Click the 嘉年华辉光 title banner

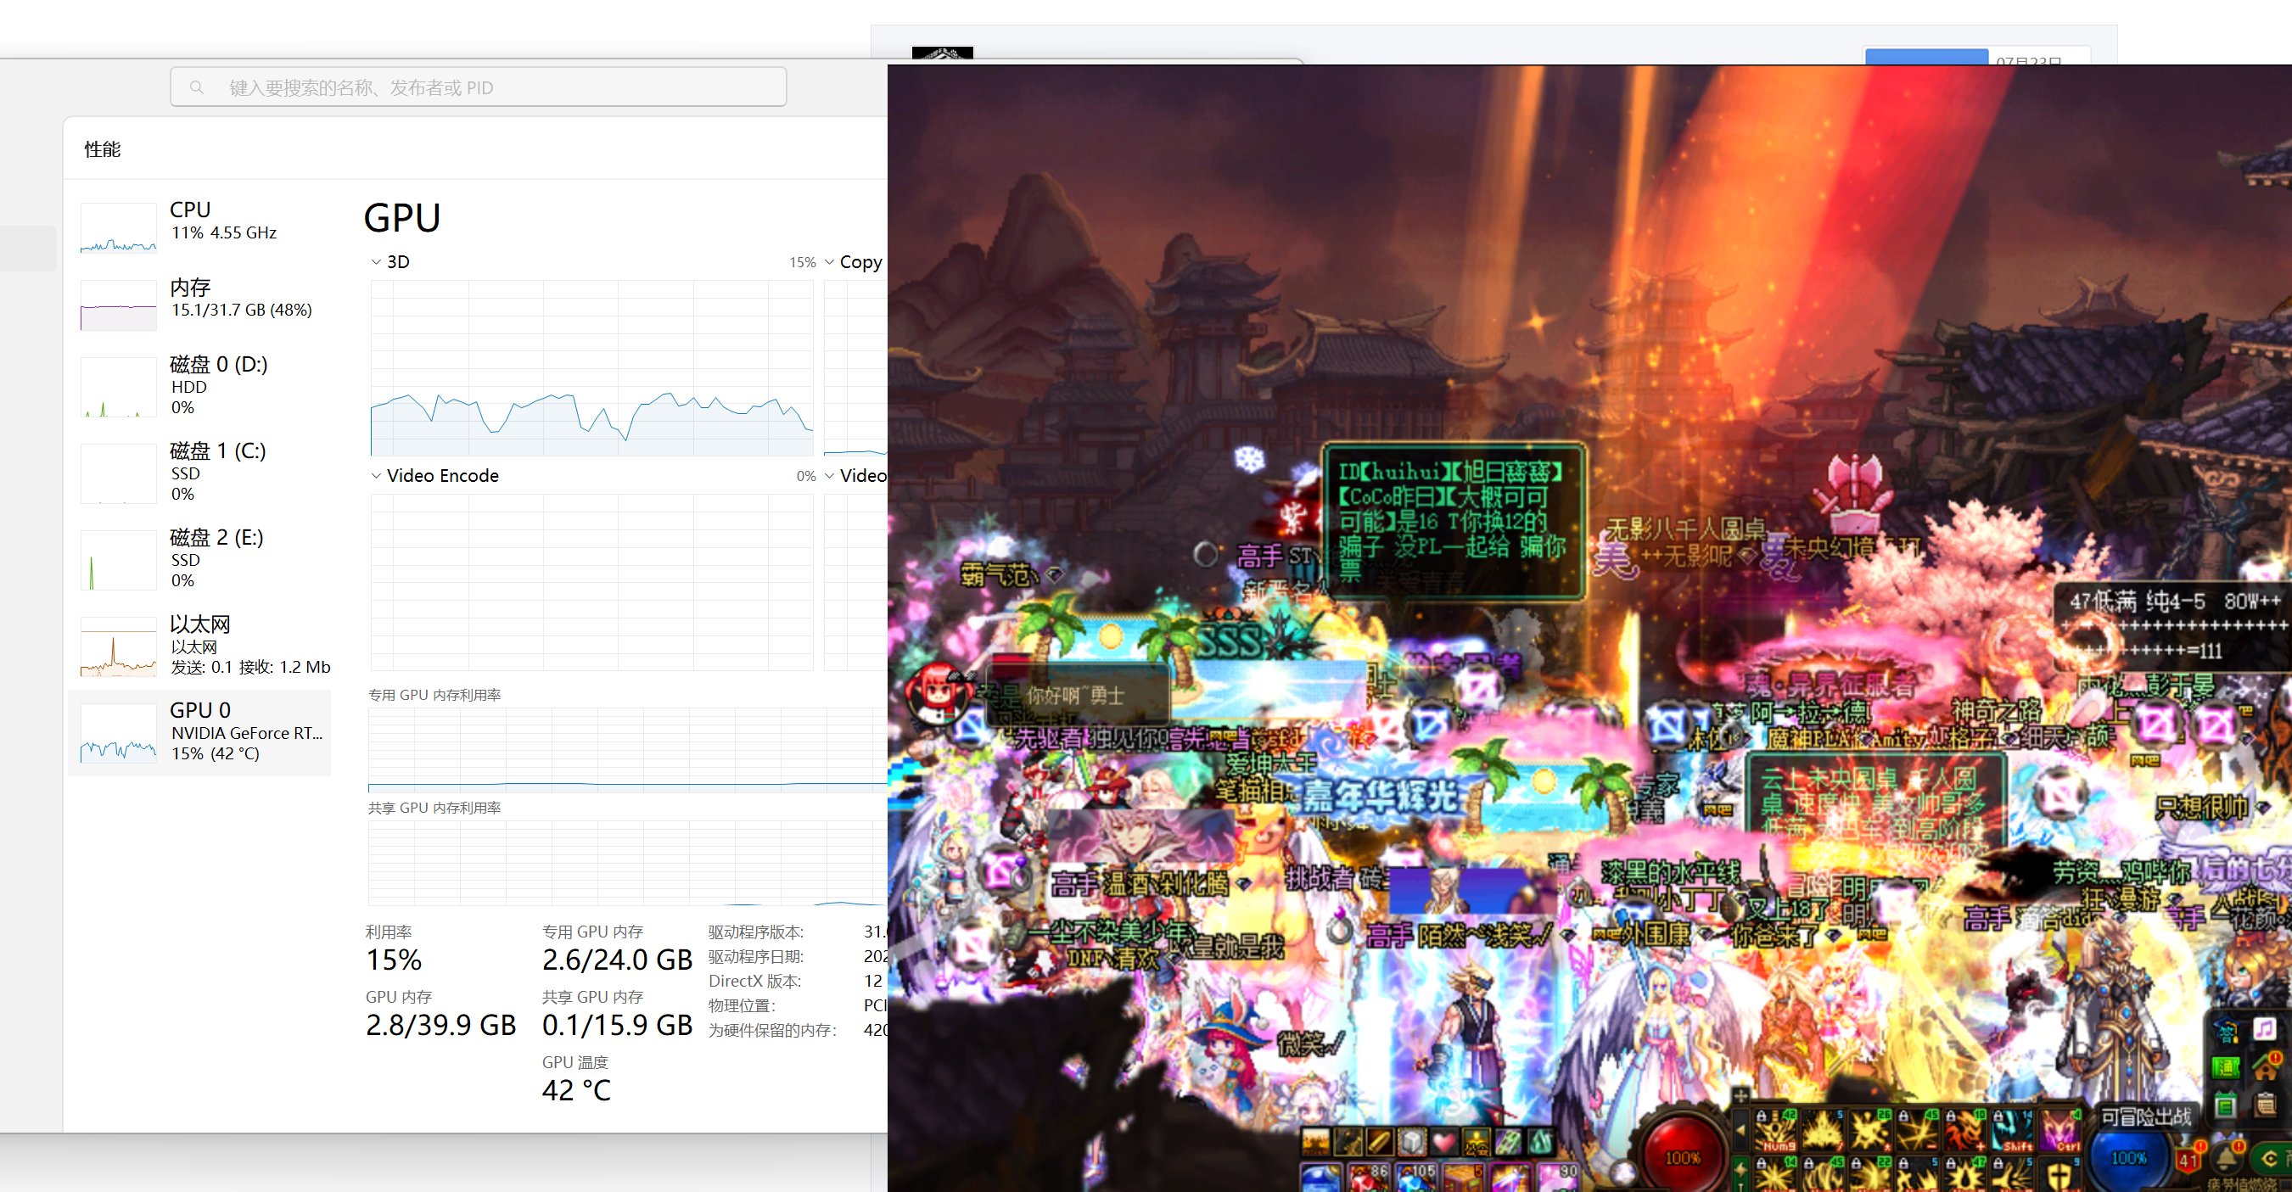[x=1381, y=796]
